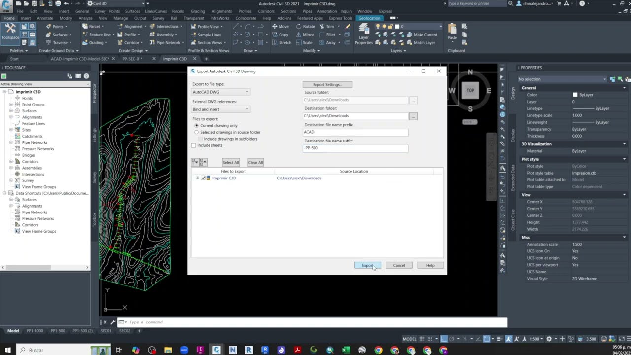The image size is (631, 355).
Task: Tick the 'Include sheets' checkbox
Action: pos(194,145)
